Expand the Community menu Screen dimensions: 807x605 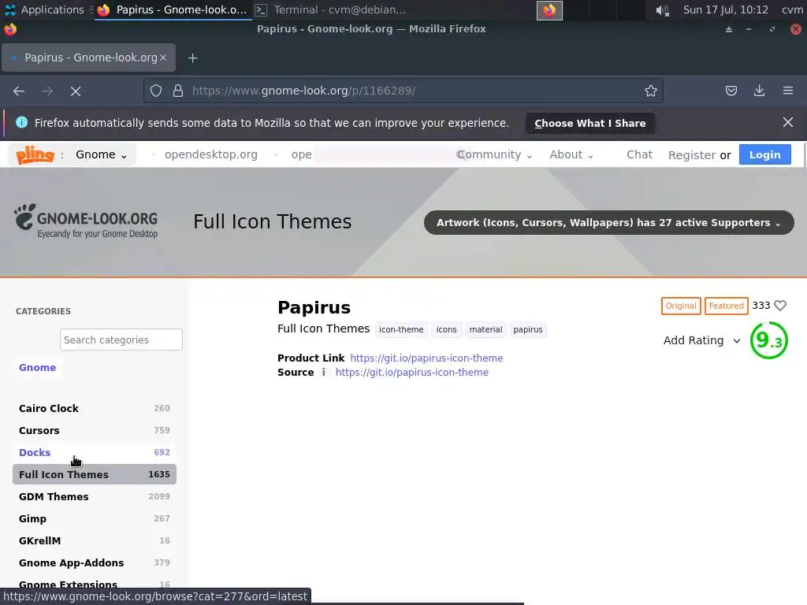click(494, 155)
